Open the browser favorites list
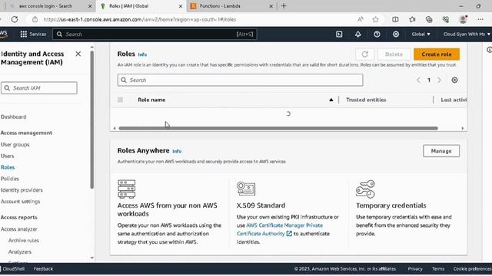 tap(412, 19)
